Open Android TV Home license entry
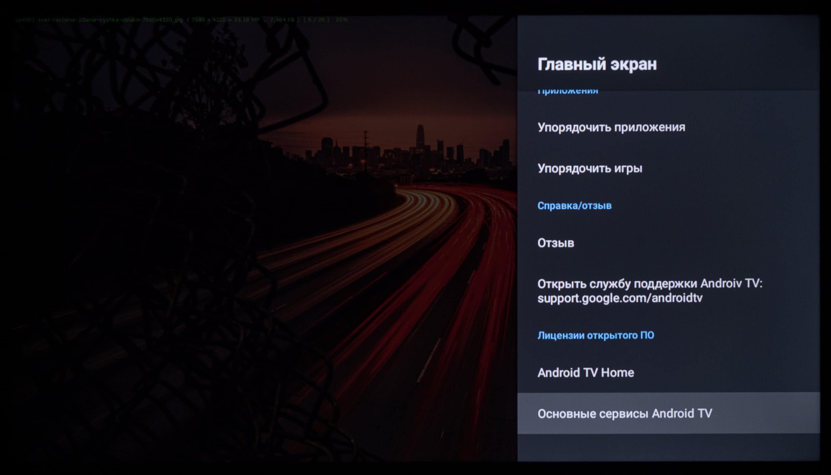Viewport: 831px width, 475px height. coord(585,373)
